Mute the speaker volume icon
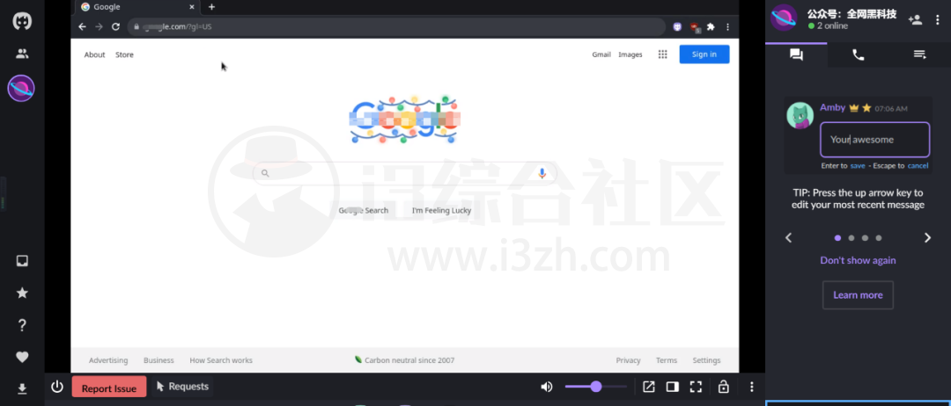951x406 pixels. tap(547, 387)
